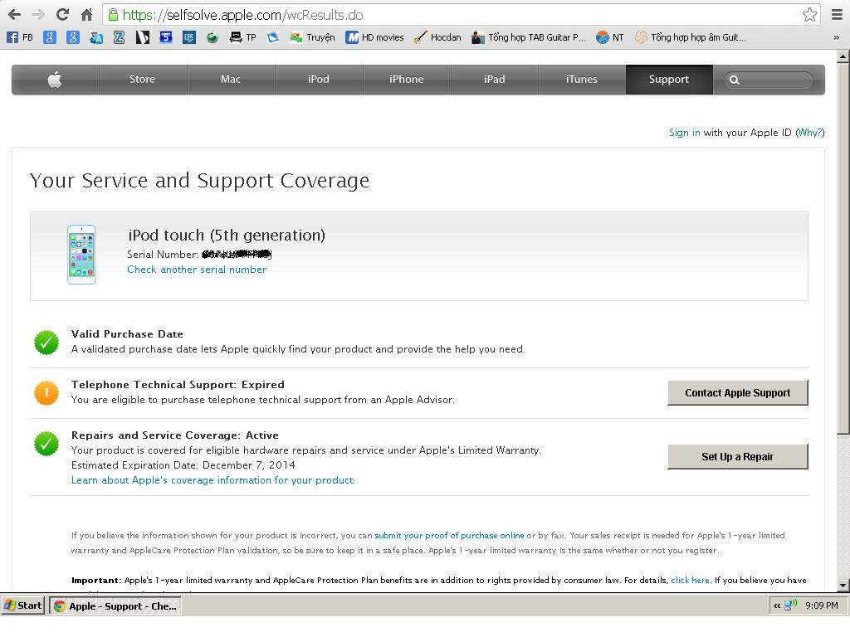The height and width of the screenshot is (637, 850).
Task: Open the browser home page icon
Action: [x=86, y=15]
